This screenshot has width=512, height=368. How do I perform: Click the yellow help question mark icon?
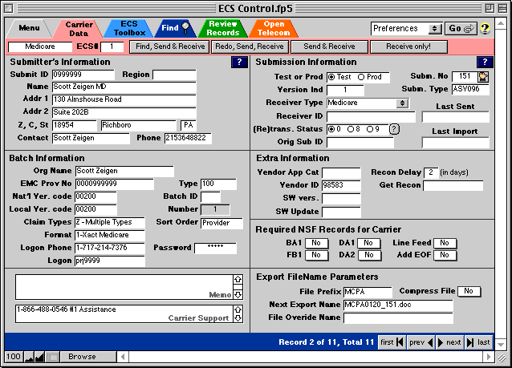click(x=485, y=28)
